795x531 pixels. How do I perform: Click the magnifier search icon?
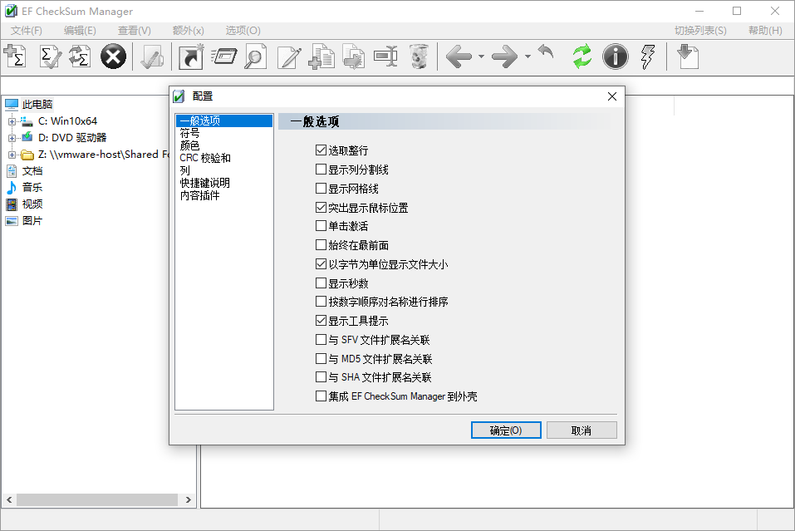255,57
